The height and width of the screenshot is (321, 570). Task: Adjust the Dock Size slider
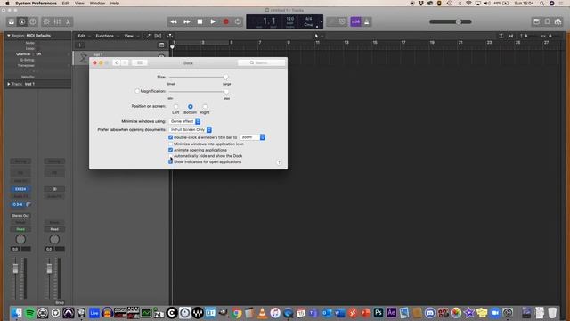pos(198,77)
